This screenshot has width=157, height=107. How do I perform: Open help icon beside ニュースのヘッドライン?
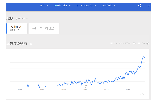pos(134,43)
